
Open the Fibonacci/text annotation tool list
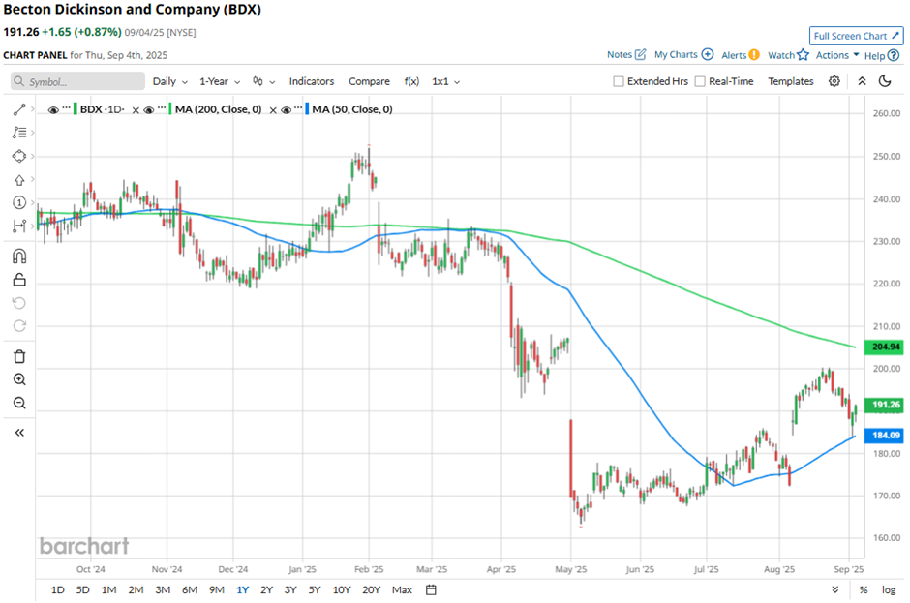[x=19, y=133]
